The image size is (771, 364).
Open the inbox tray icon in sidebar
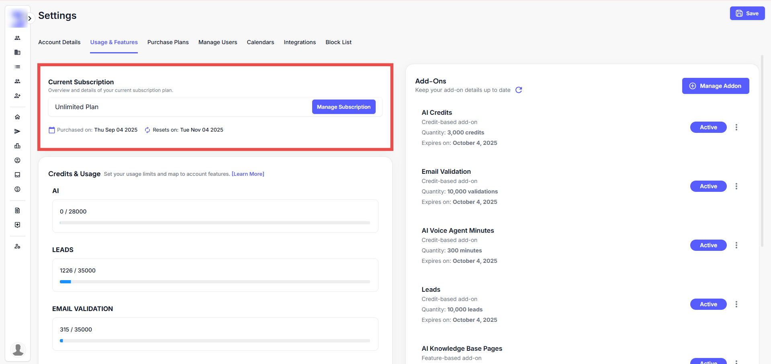[17, 175]
